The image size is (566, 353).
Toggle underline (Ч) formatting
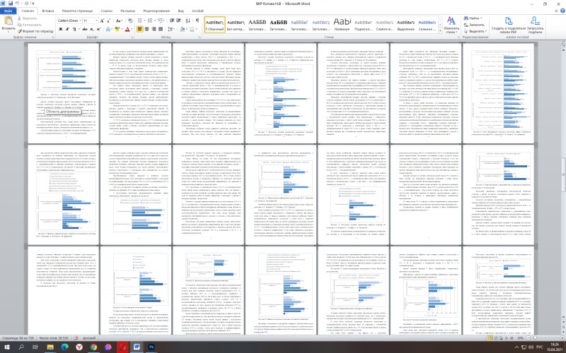[76, 29]
